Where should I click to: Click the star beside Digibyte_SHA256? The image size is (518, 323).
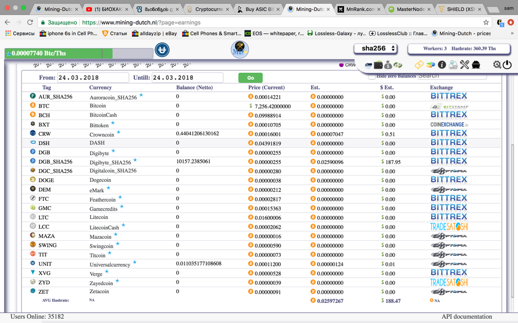tap(135, 160)
